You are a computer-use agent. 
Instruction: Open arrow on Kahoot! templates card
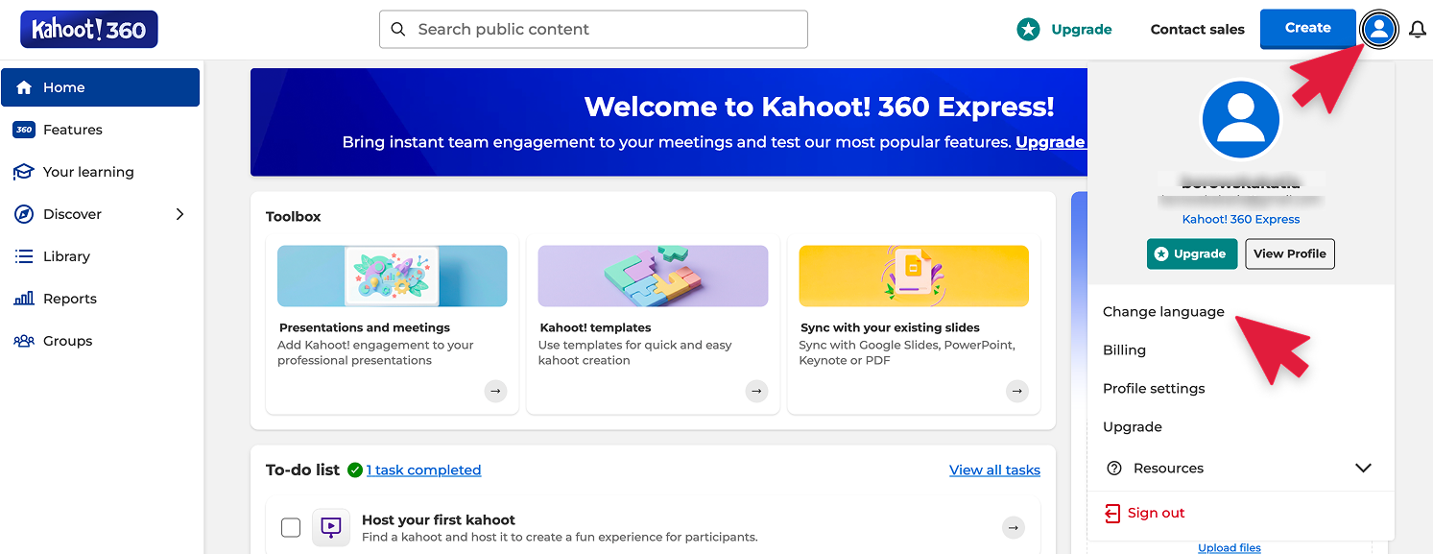pos(756,391)
